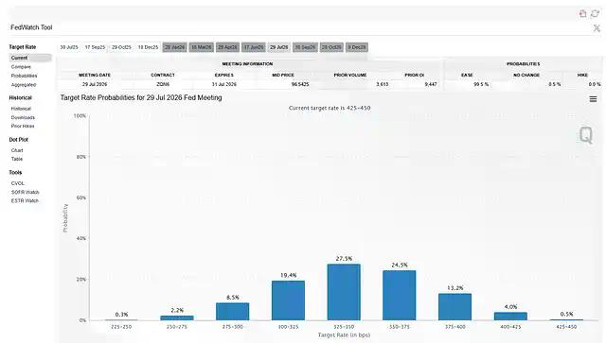The image size is (606, 343).
Task: Switch to the Mar26 meeting tab
Action: pyautogui.click(x=202, y=47)
